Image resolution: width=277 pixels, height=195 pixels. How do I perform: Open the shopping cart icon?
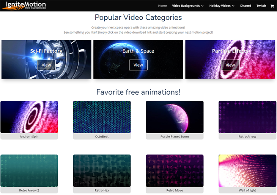[272, 6]
